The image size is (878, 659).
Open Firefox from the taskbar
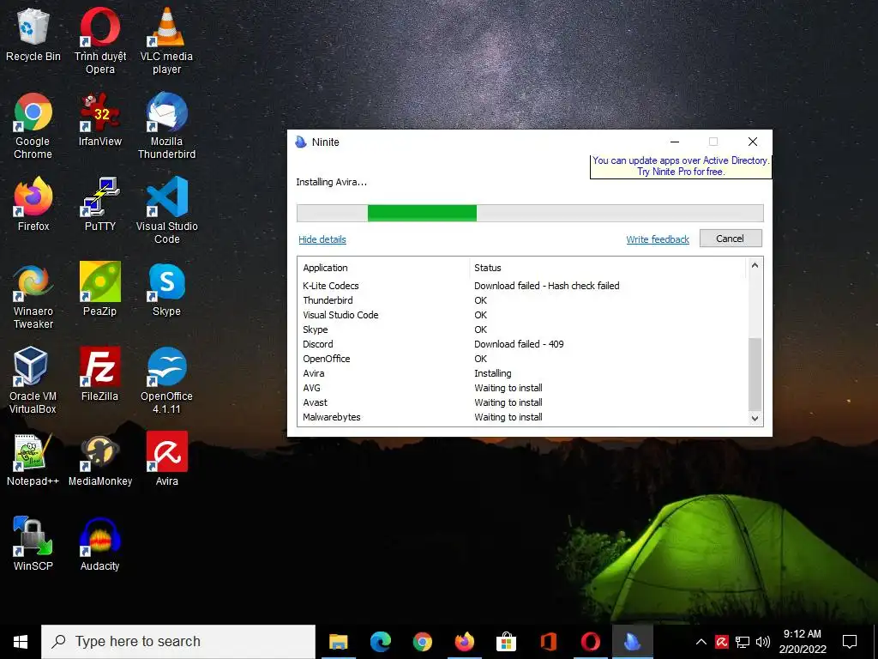(x=464, y=642)
